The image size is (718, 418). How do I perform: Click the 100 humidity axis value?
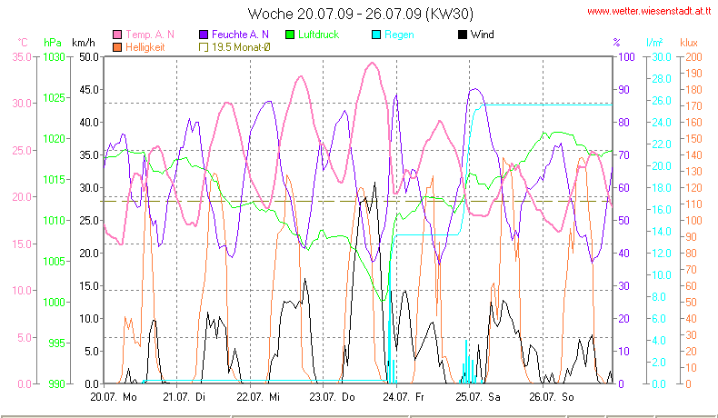coord(626,57)
